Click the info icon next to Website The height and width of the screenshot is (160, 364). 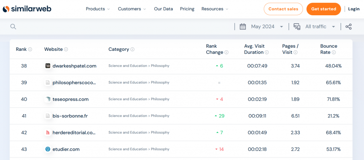[x=66, y=49]
